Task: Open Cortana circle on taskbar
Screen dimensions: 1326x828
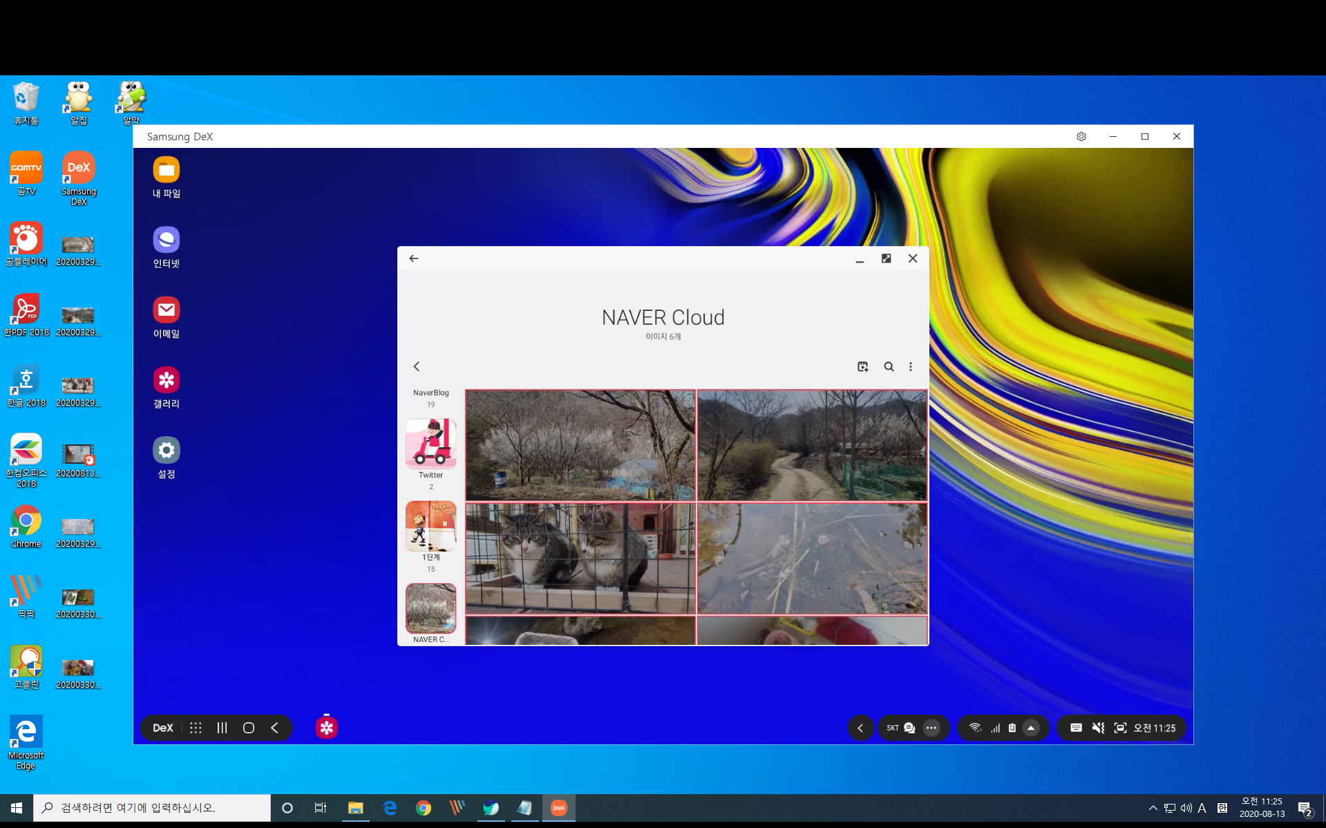Action: tap(287, 807)
